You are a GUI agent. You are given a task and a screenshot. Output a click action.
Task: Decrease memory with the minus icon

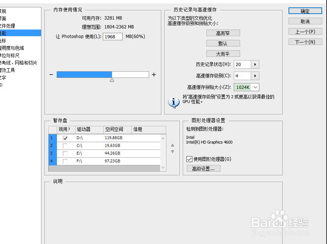(x=51, y=75)
